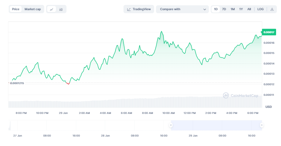The image size is (281, 146).
Task: Click the 28 Jan label in navigator
Action: coord(105,135)
